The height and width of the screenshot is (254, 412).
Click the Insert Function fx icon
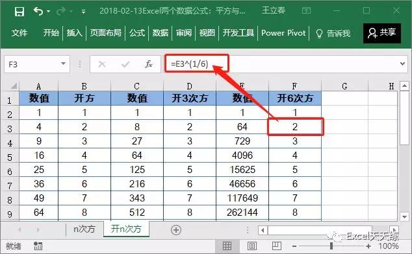(x=149, y=64)
